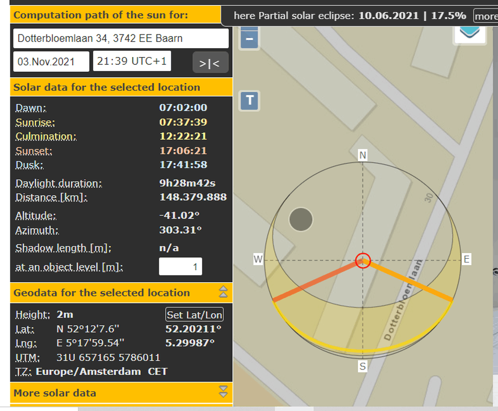Click the culmination time 12:22:21
498x411 pixels.
click(x=183, y=136)
